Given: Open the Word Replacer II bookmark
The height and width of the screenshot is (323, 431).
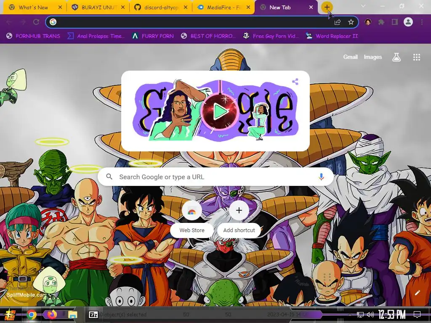Looking at the screenshot, I should [x=332, y=36].
